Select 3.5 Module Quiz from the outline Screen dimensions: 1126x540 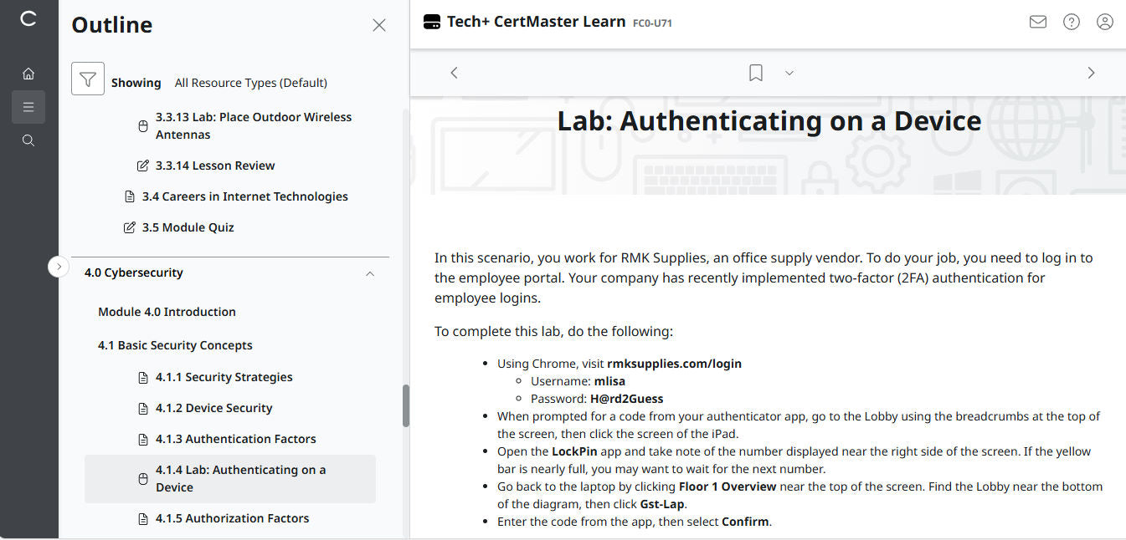[188, 227]
